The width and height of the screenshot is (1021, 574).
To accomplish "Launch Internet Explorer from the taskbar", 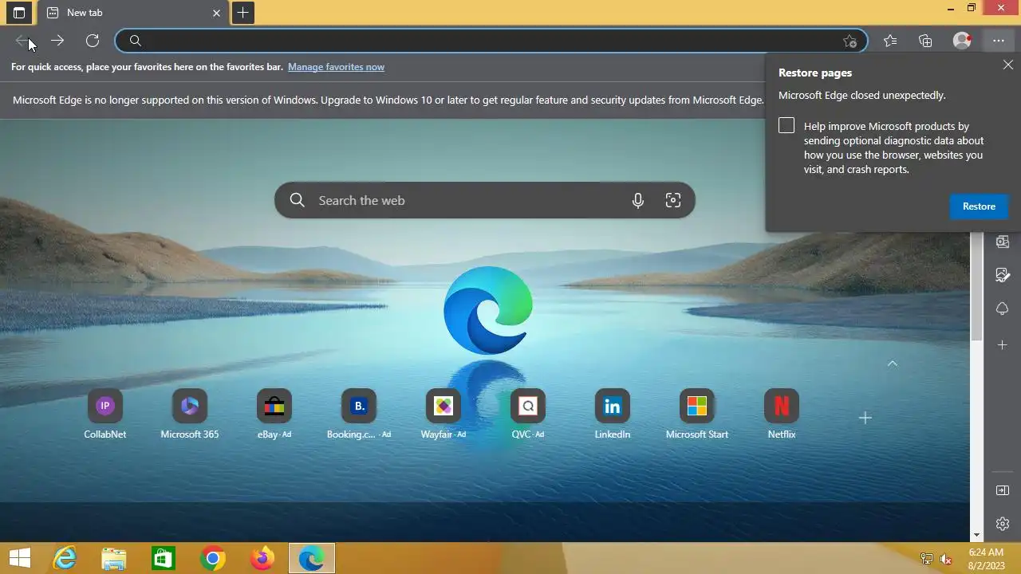I will point(65,559).
